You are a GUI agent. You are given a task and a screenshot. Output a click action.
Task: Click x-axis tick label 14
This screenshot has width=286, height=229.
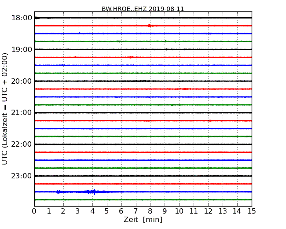point(237,211)
